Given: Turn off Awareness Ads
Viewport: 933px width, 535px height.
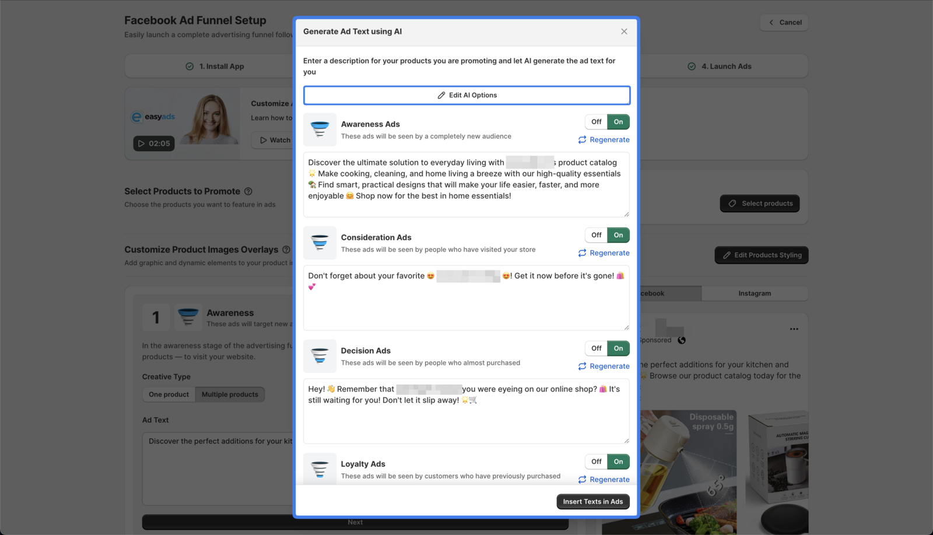Looking at the screenshot, I should click(x=595, y=122).
